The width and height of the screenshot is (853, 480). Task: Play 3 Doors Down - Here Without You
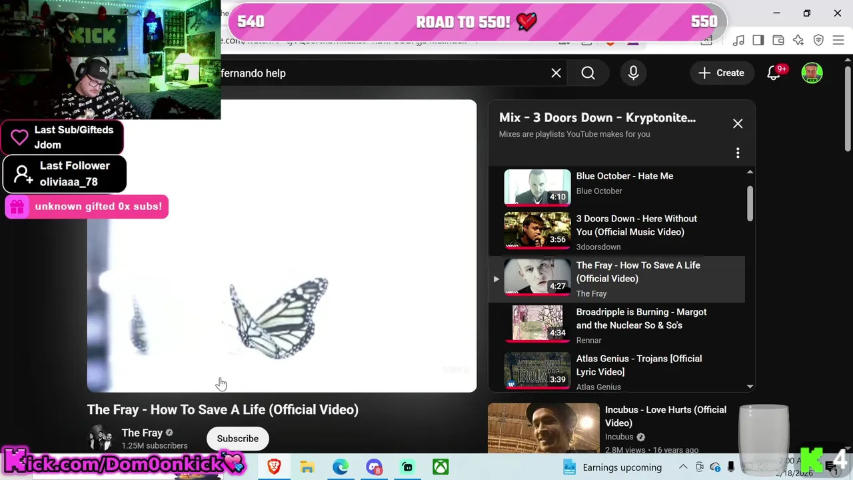click(x=636, y=225)
